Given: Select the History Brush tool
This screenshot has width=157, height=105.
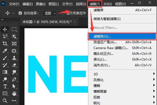Looking at the screenshot, I should 5,65.
